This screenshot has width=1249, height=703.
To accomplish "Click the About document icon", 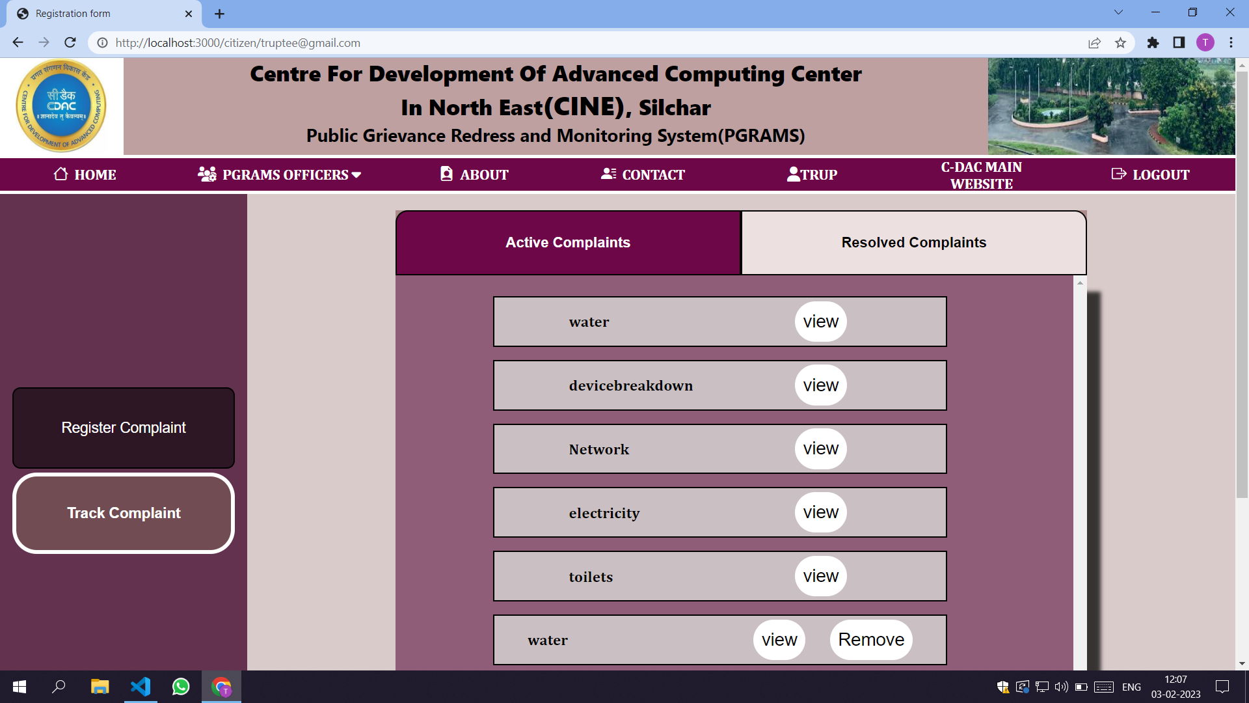I will (x=446, y=174).
